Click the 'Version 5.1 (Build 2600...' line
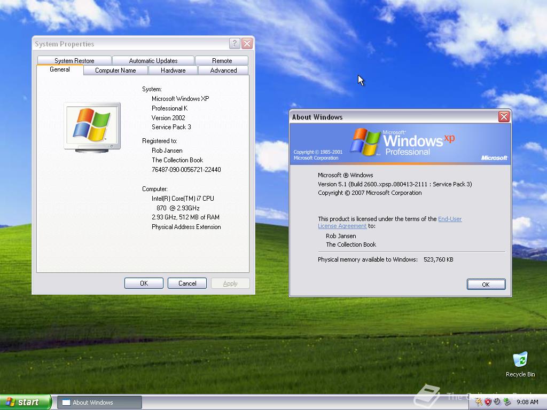 click(x=395, y=184)
